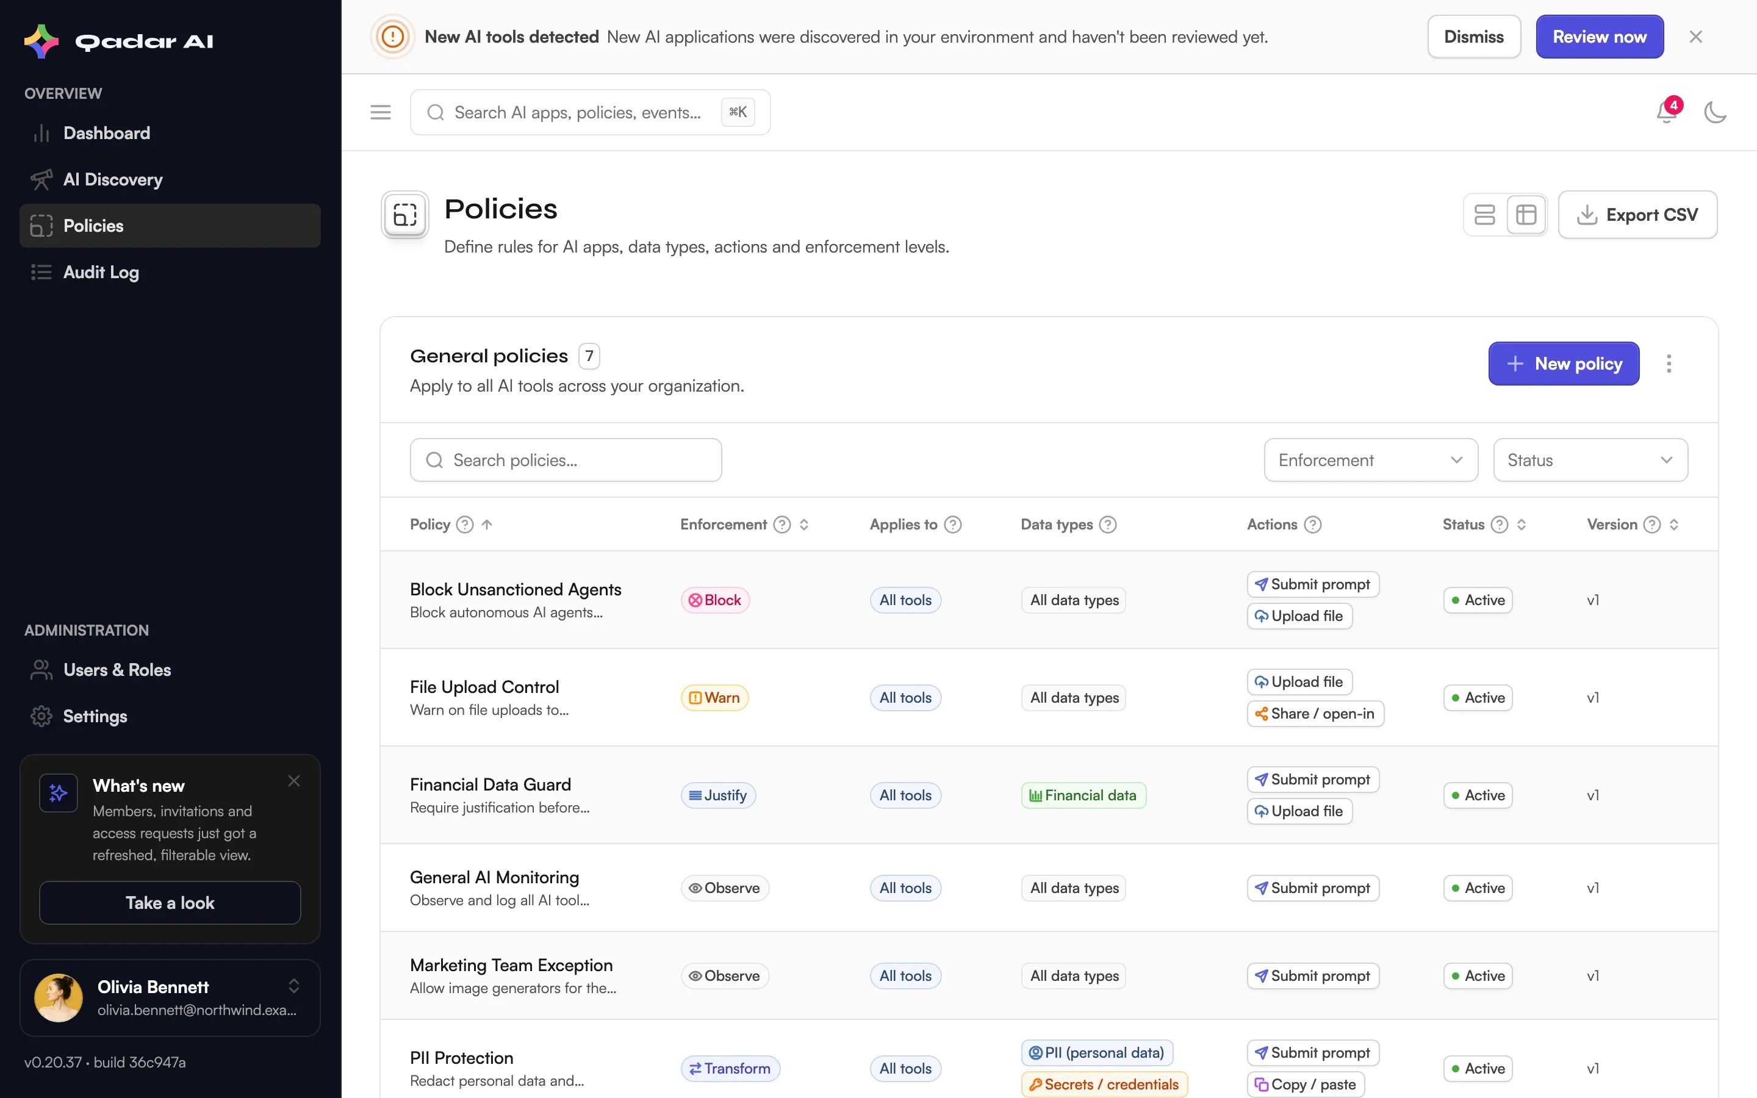Open the notifications bell
Viewport: 1757px width, 1098px height.
pos(1666,113)
